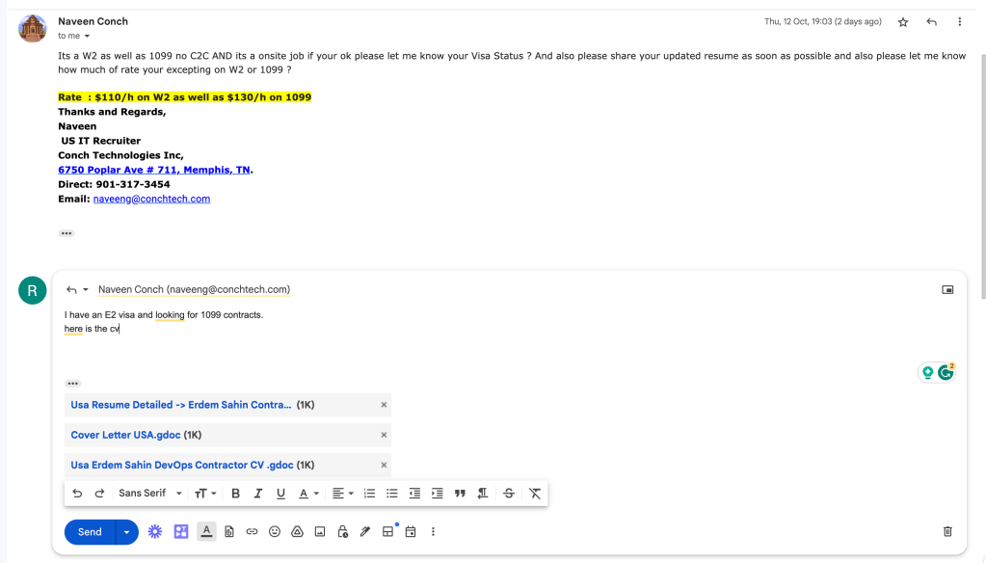Open the Cover Letter USA.gdoc attachment
The image size is (986, 563).
tap(125, 436)
